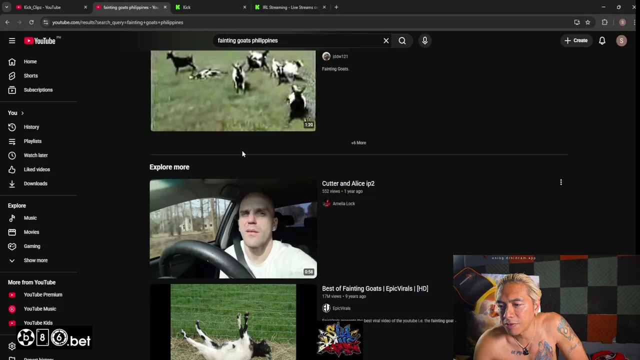Run search with magnifier button
The width and height of the screenshot is (640, 360).
pos(402,40)
